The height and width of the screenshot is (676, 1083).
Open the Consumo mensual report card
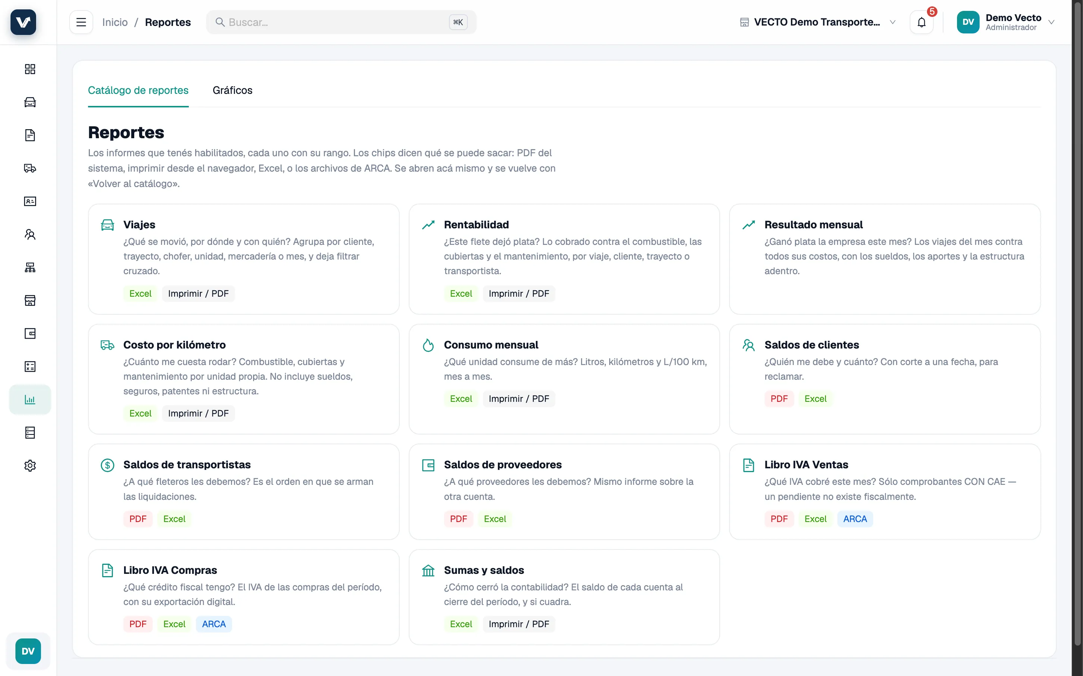click(x=564, y=379)
